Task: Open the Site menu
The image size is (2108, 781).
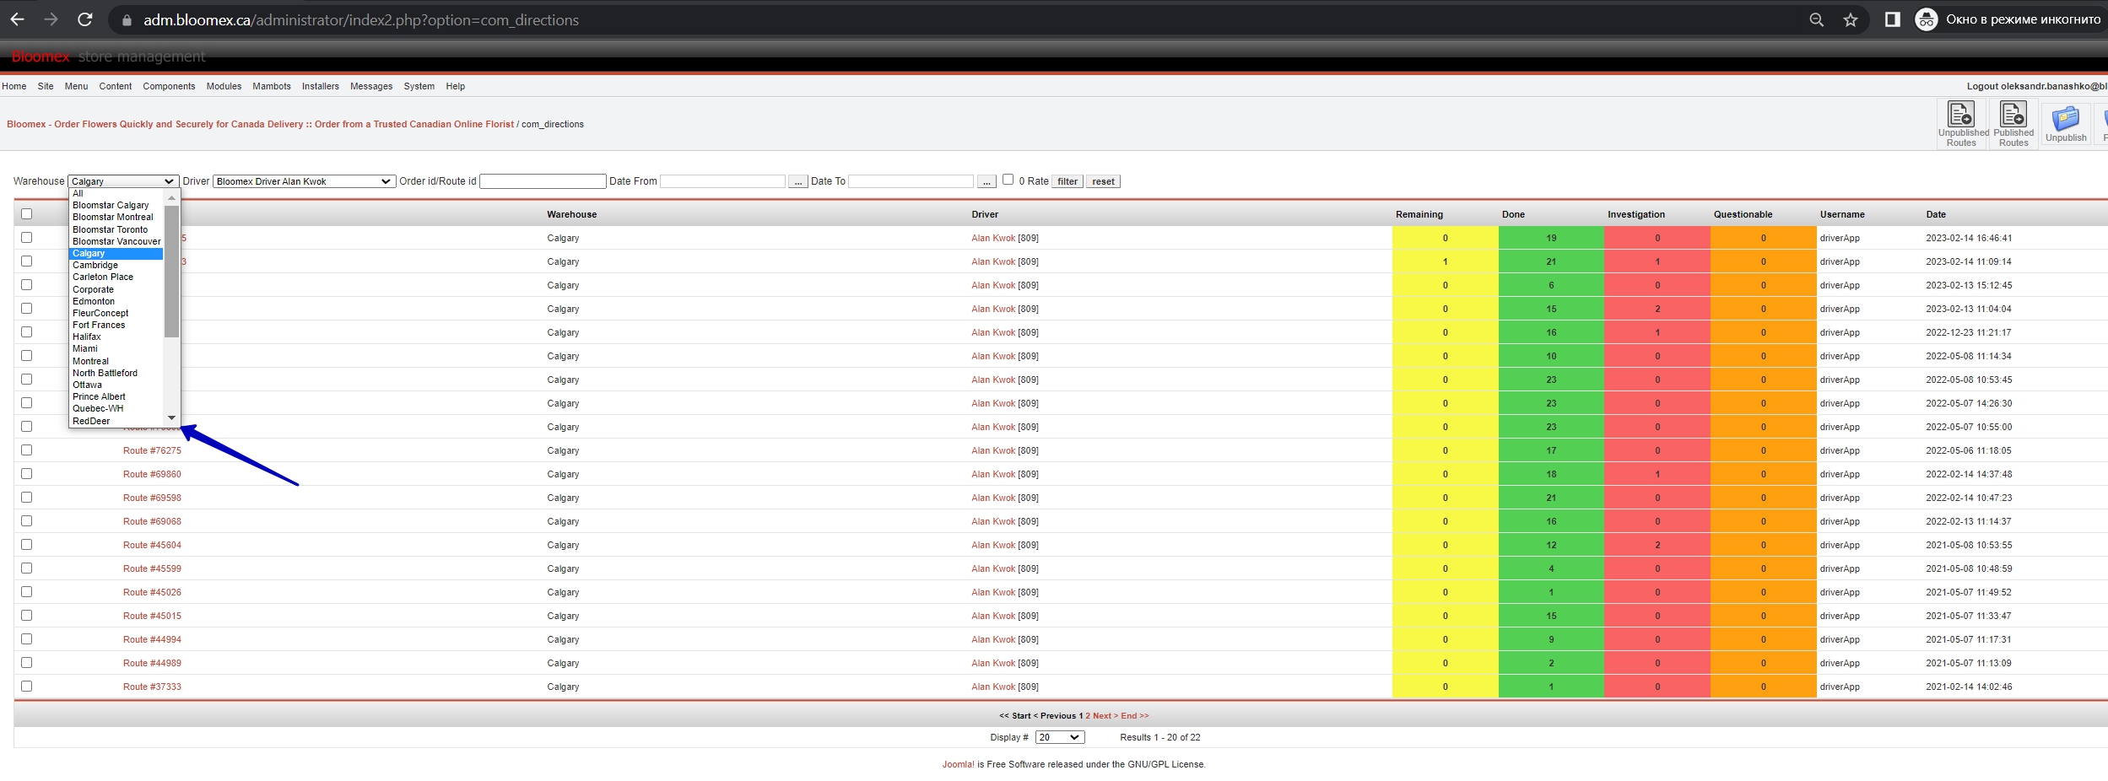Action: (46, 86)
